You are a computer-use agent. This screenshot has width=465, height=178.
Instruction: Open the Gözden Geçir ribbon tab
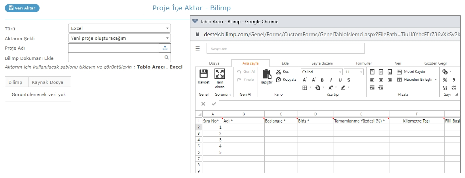(436, 63)
